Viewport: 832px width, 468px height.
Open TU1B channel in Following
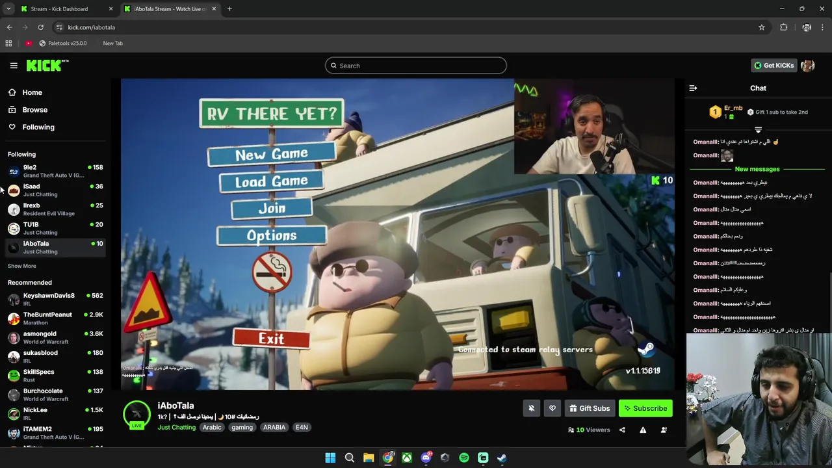point(55,228)
